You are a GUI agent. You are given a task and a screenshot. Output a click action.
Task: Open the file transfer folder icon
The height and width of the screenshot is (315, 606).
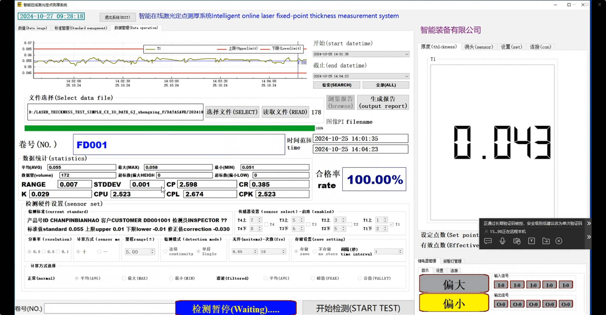point(546,241)
